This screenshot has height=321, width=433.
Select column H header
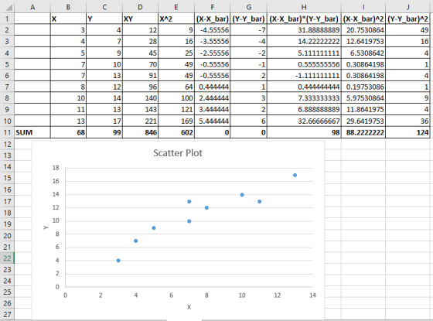click(304, 7)
